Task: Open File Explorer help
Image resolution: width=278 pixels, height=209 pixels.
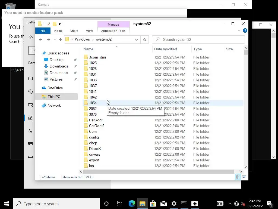Action: coord(245,30)
